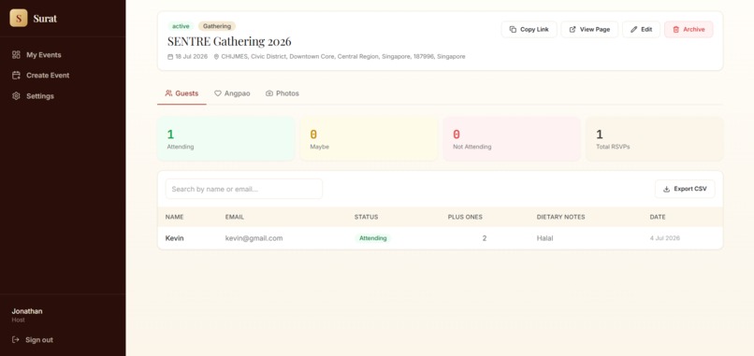Switch to the Photos tab
This screenshot has height=356, width=754.
tap(283, 93)
